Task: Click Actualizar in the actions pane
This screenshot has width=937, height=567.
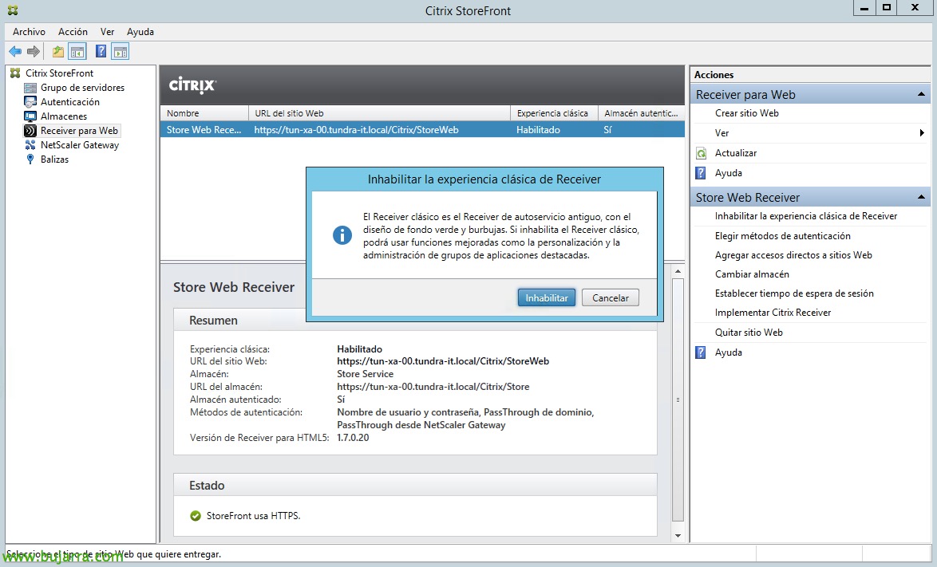Action: point(736,153)
